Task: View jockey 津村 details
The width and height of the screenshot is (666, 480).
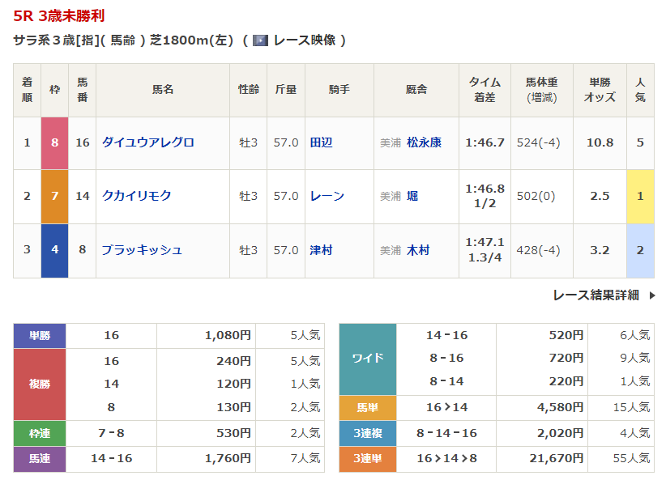Action: (321, 250)
